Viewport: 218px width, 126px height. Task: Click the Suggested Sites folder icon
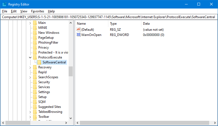coord(35,107)
